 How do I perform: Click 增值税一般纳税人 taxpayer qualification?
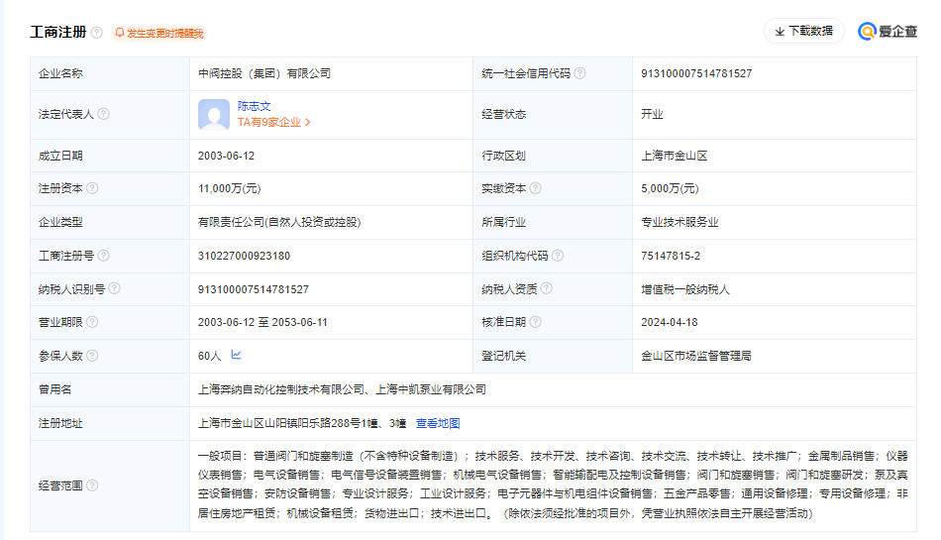685,289
